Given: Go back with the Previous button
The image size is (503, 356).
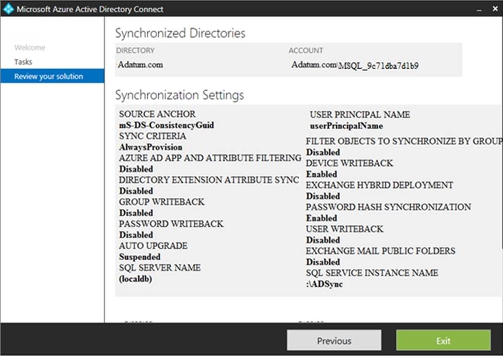Looking at the screenshot, I should click(x=334, y=341).
